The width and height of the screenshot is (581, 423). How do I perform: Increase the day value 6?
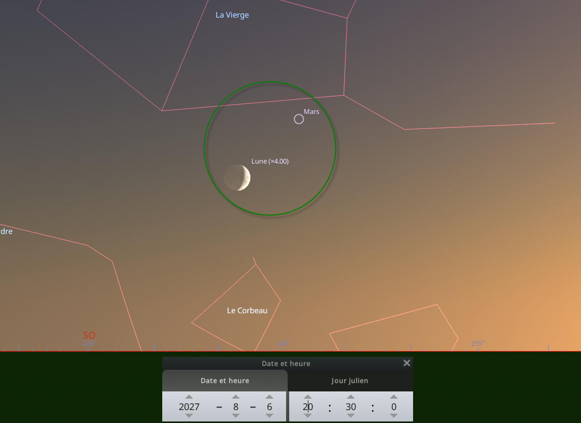(270, 398)
